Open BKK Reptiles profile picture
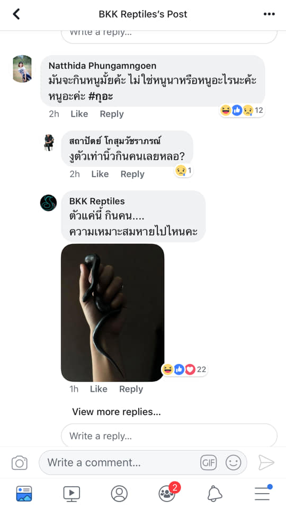The image size is (286, 509). click(x=49, y=203)
